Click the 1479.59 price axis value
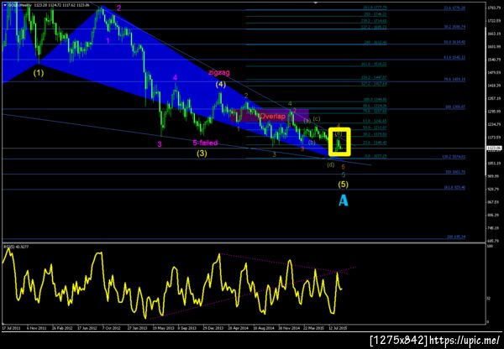 pos(494,72)
